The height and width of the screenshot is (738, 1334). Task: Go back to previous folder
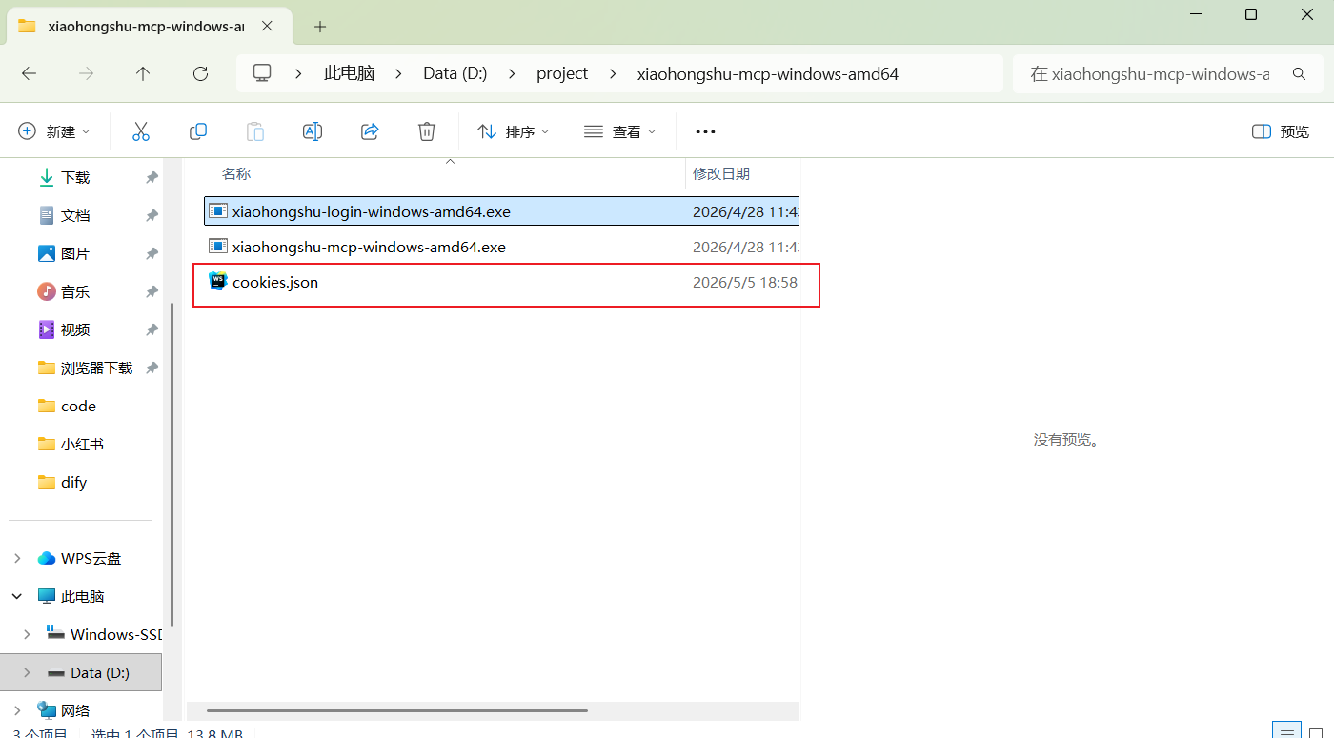(x=29, y=73)
